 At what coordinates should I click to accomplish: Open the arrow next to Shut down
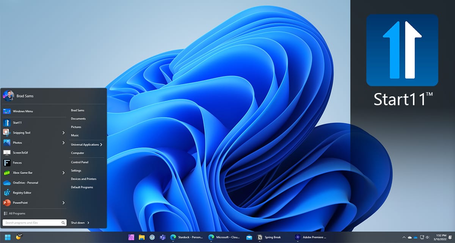pyautogui.click(x=88, y=223)
